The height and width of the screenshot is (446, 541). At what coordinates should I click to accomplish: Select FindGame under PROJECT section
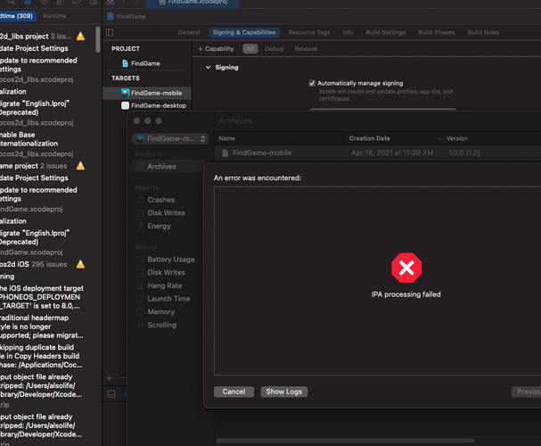pyautogui.click(x=145, y=63)
